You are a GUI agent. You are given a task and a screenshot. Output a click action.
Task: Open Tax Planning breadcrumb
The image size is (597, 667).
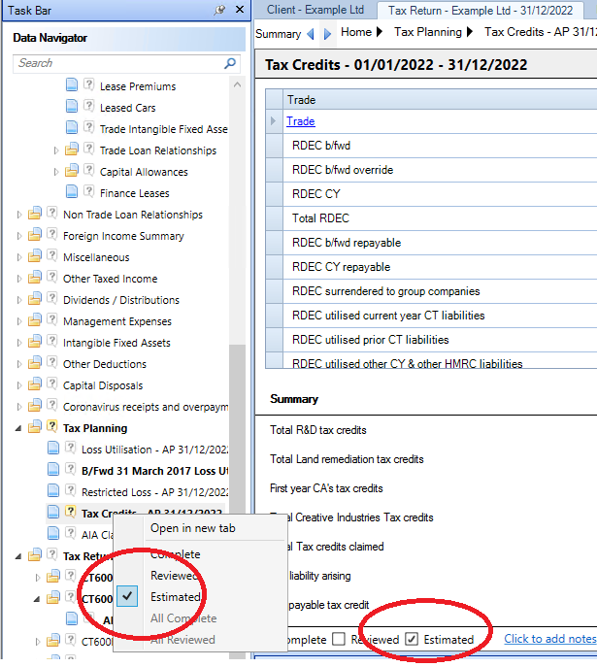click(428, 32)
